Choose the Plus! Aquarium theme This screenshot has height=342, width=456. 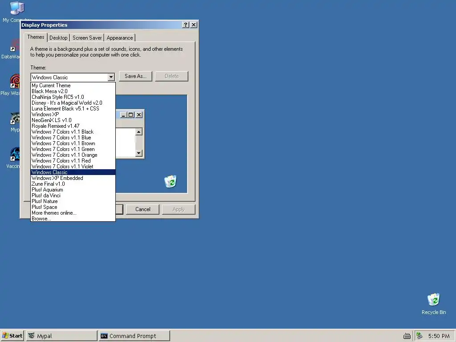click(x=73, y=190)
